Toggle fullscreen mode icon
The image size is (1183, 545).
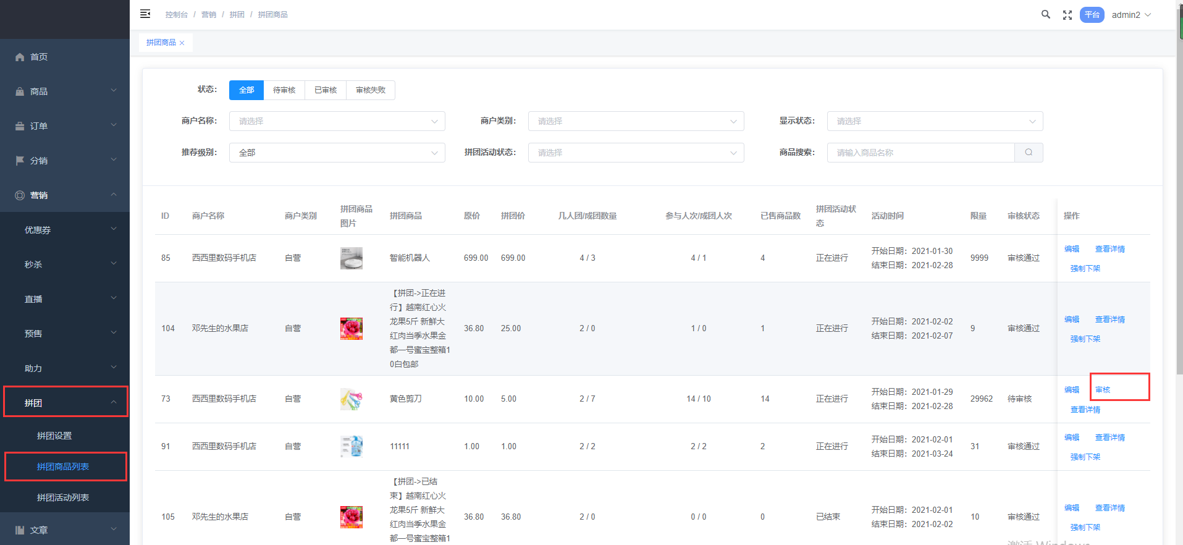[1067, 15]
